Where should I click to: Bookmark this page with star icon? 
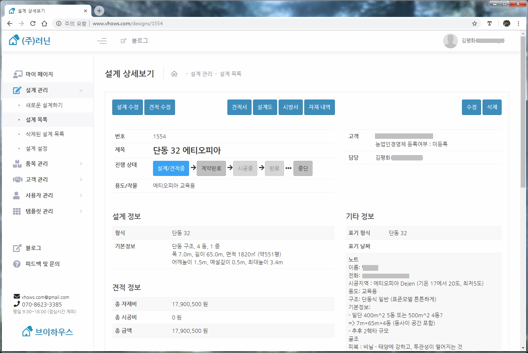[x=474, y=23]
